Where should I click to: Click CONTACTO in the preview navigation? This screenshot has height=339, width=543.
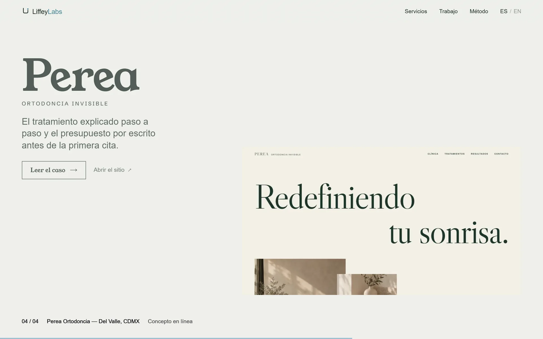[501, 154]
